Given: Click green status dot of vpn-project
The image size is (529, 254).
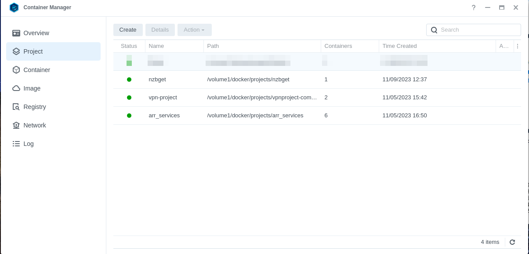Looking at the screenshot, I should (x=129, y=98).
